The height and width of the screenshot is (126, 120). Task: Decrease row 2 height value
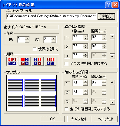85,94
